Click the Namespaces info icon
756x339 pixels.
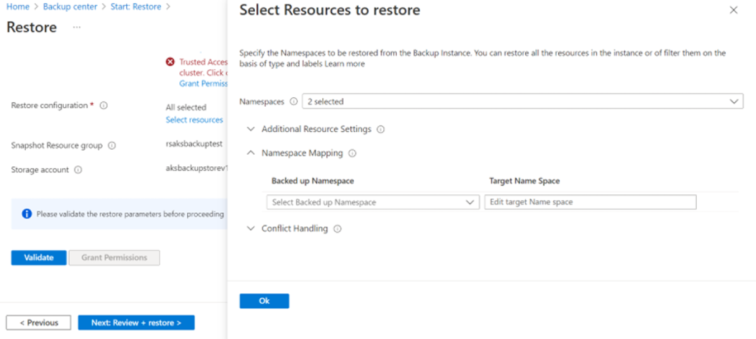click(294, 102)
